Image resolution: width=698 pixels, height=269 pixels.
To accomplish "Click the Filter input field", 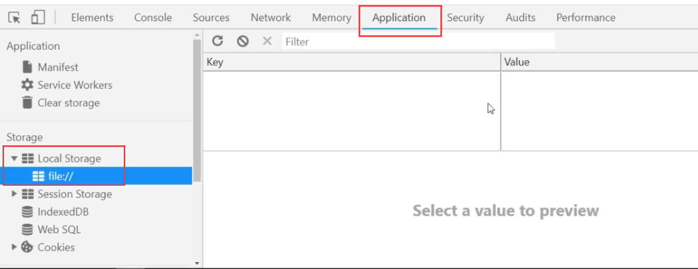I will coord(418,41).
